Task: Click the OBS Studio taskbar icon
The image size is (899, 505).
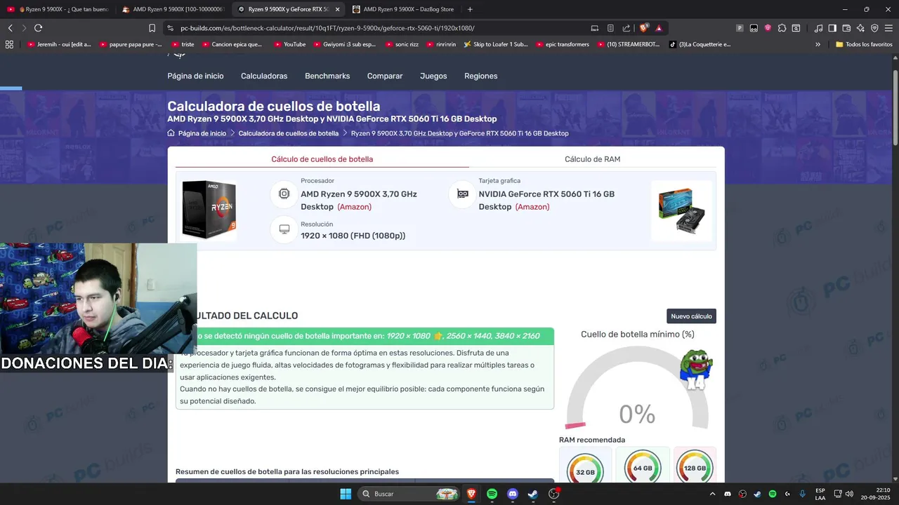Action: click(553, 494)
